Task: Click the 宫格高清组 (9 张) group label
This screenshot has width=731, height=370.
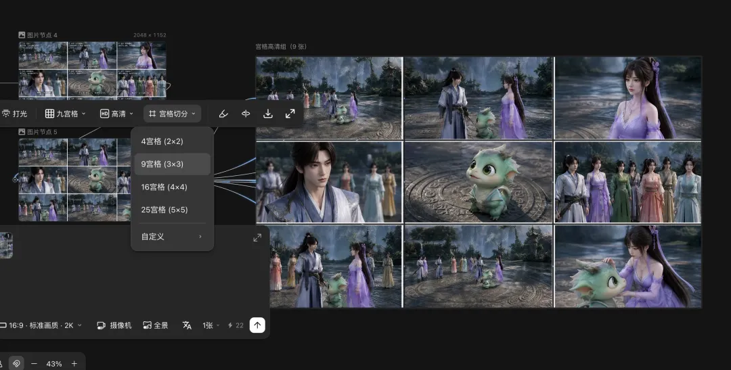Action: (x=281, y=47)
